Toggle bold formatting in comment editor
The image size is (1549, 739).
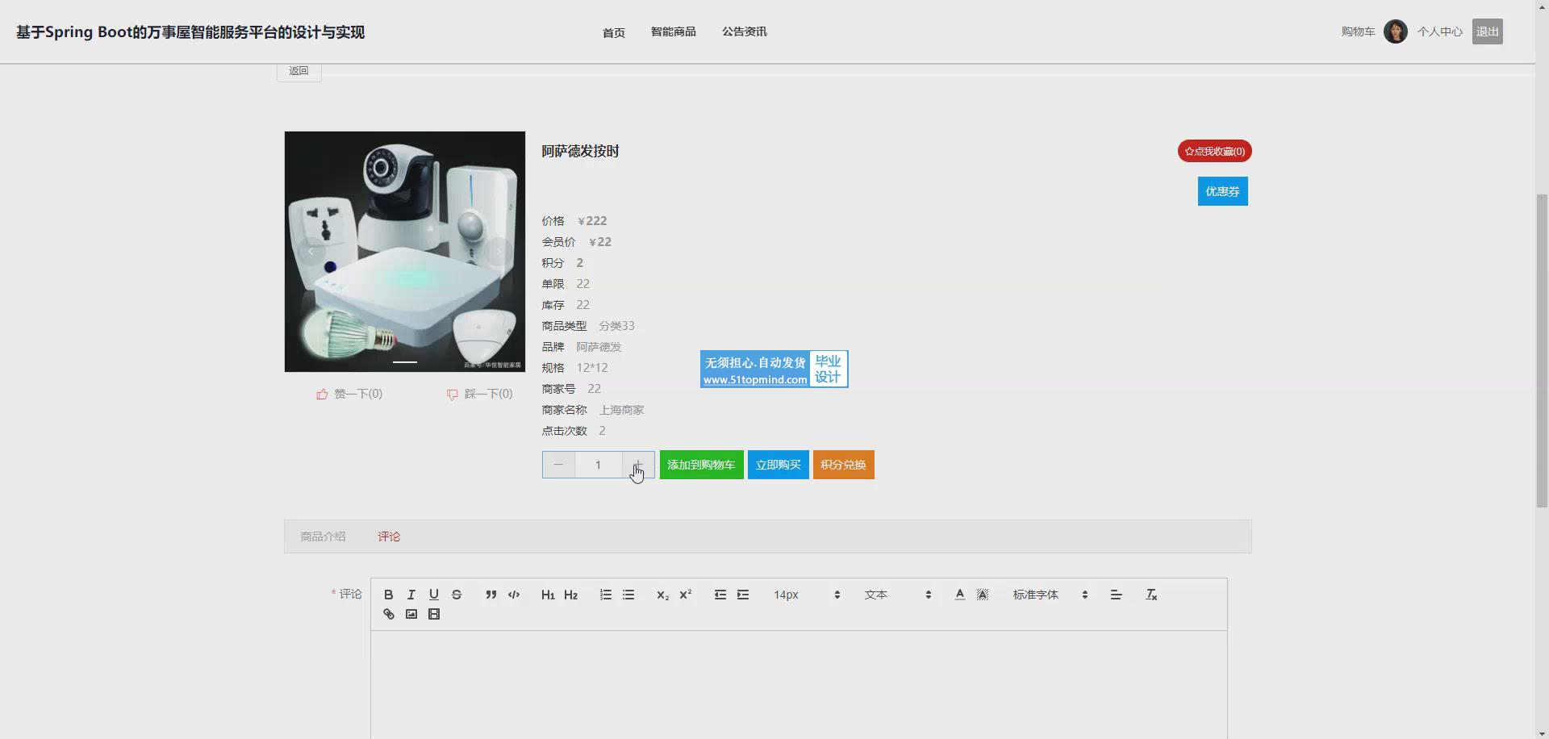coord(389,595)
